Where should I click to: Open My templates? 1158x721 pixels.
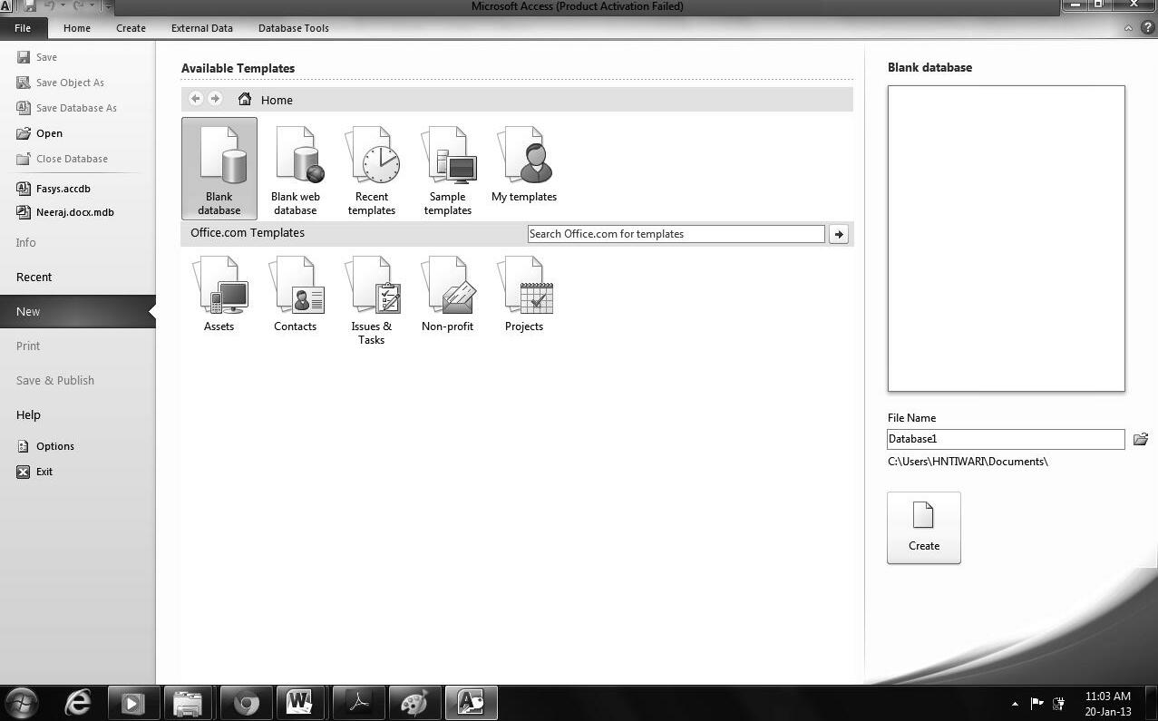524,164
